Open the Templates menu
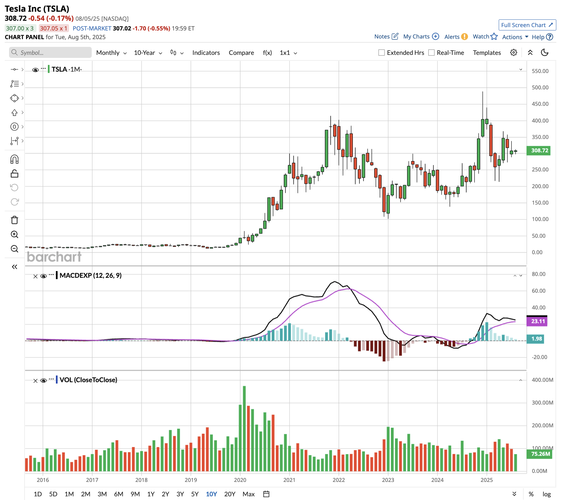567x500 pixels. pyautogui.click(x=487, y=53)
